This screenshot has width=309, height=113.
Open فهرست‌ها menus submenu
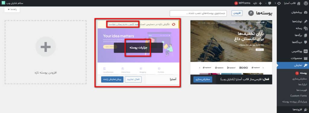(301, 90)
